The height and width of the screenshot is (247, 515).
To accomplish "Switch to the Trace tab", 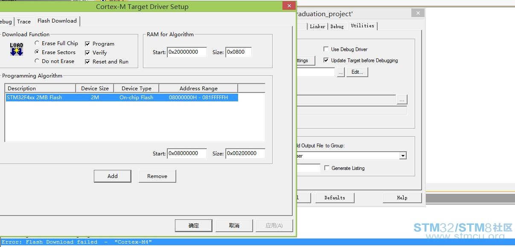I will point(24,21).
